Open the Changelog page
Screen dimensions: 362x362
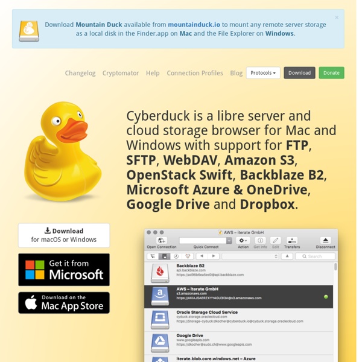tap(80, 73)
